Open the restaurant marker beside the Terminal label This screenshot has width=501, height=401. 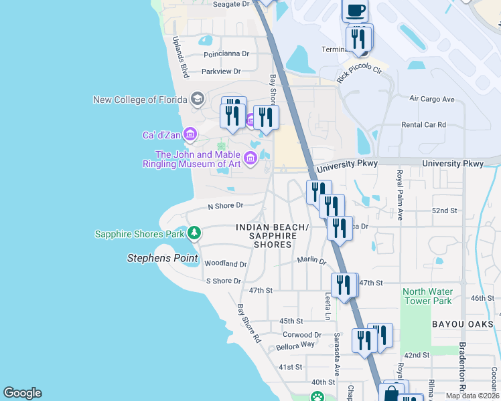click(358, 40)
